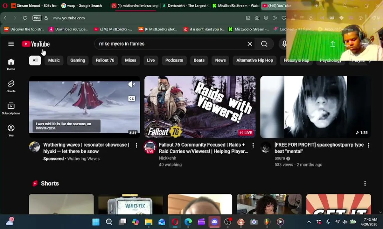Open Fallout 76 Community Focused title link
Screen dimensions: 383x229
pyautogui.click(x=203, y=148)
